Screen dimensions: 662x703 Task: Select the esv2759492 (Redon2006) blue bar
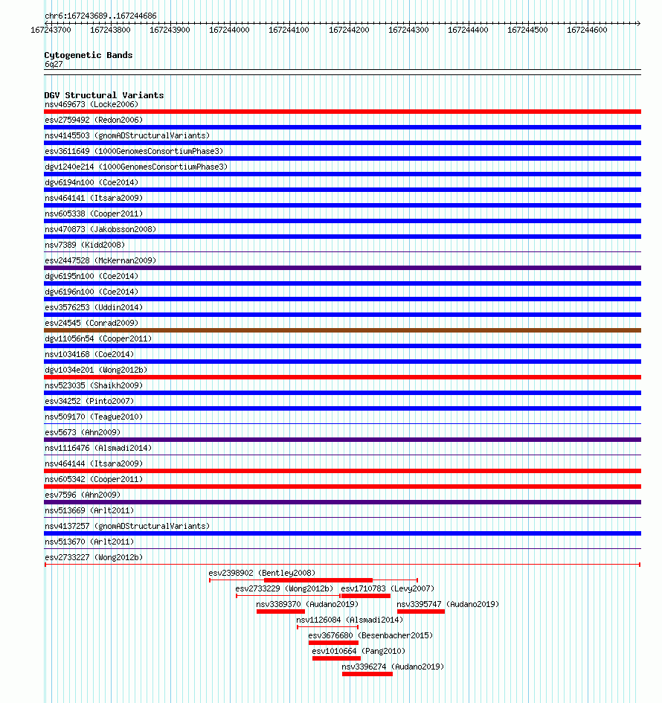[342, 127]
